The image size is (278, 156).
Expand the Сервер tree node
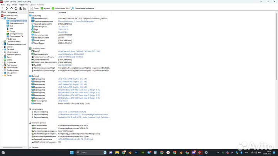click(x=2, y=47)
